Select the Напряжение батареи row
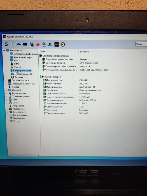The image size is (147, 196). (65, 104)
